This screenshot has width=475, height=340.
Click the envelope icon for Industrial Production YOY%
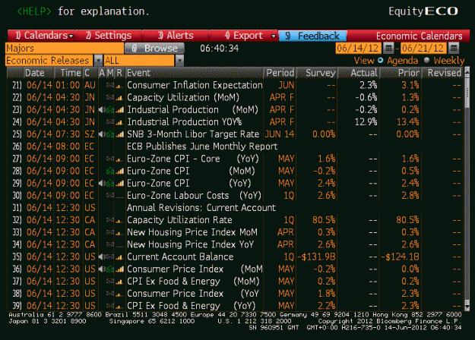(x=110, y=122)
